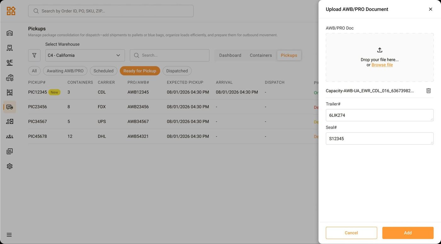The height and width of the screenshot is (244, 441).
Task: Switch to the Containers tab
Action: [x=261, y=55]
